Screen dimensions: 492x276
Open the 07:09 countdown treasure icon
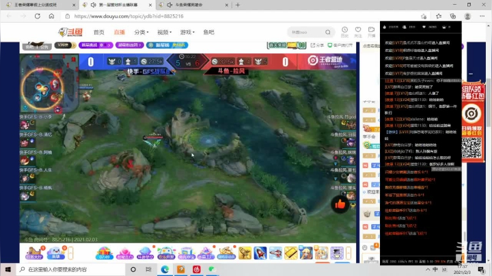(x=104, y=253)
